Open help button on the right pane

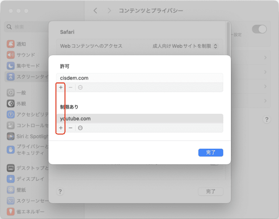pos(267,119)
